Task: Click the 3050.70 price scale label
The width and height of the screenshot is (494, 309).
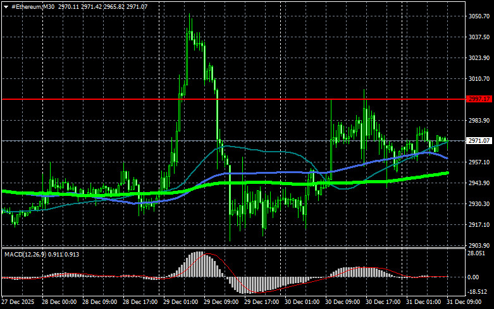Action: tap(479, 16)
